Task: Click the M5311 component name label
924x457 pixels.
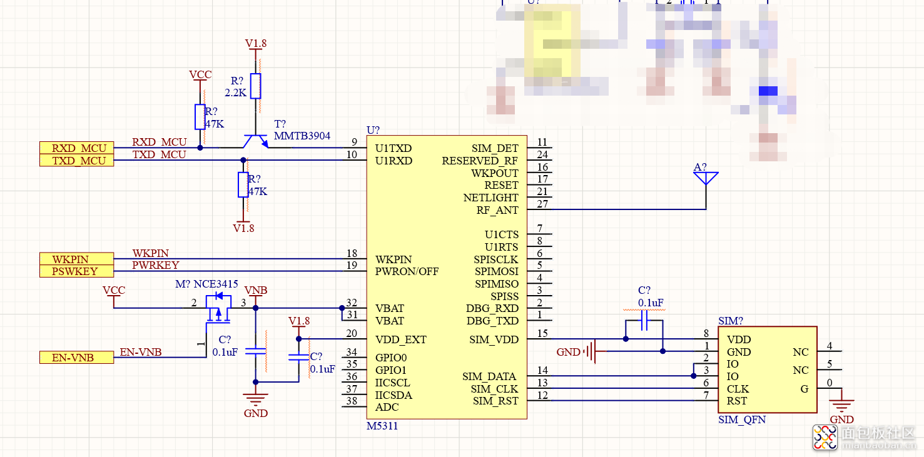Action: [382, 426]
